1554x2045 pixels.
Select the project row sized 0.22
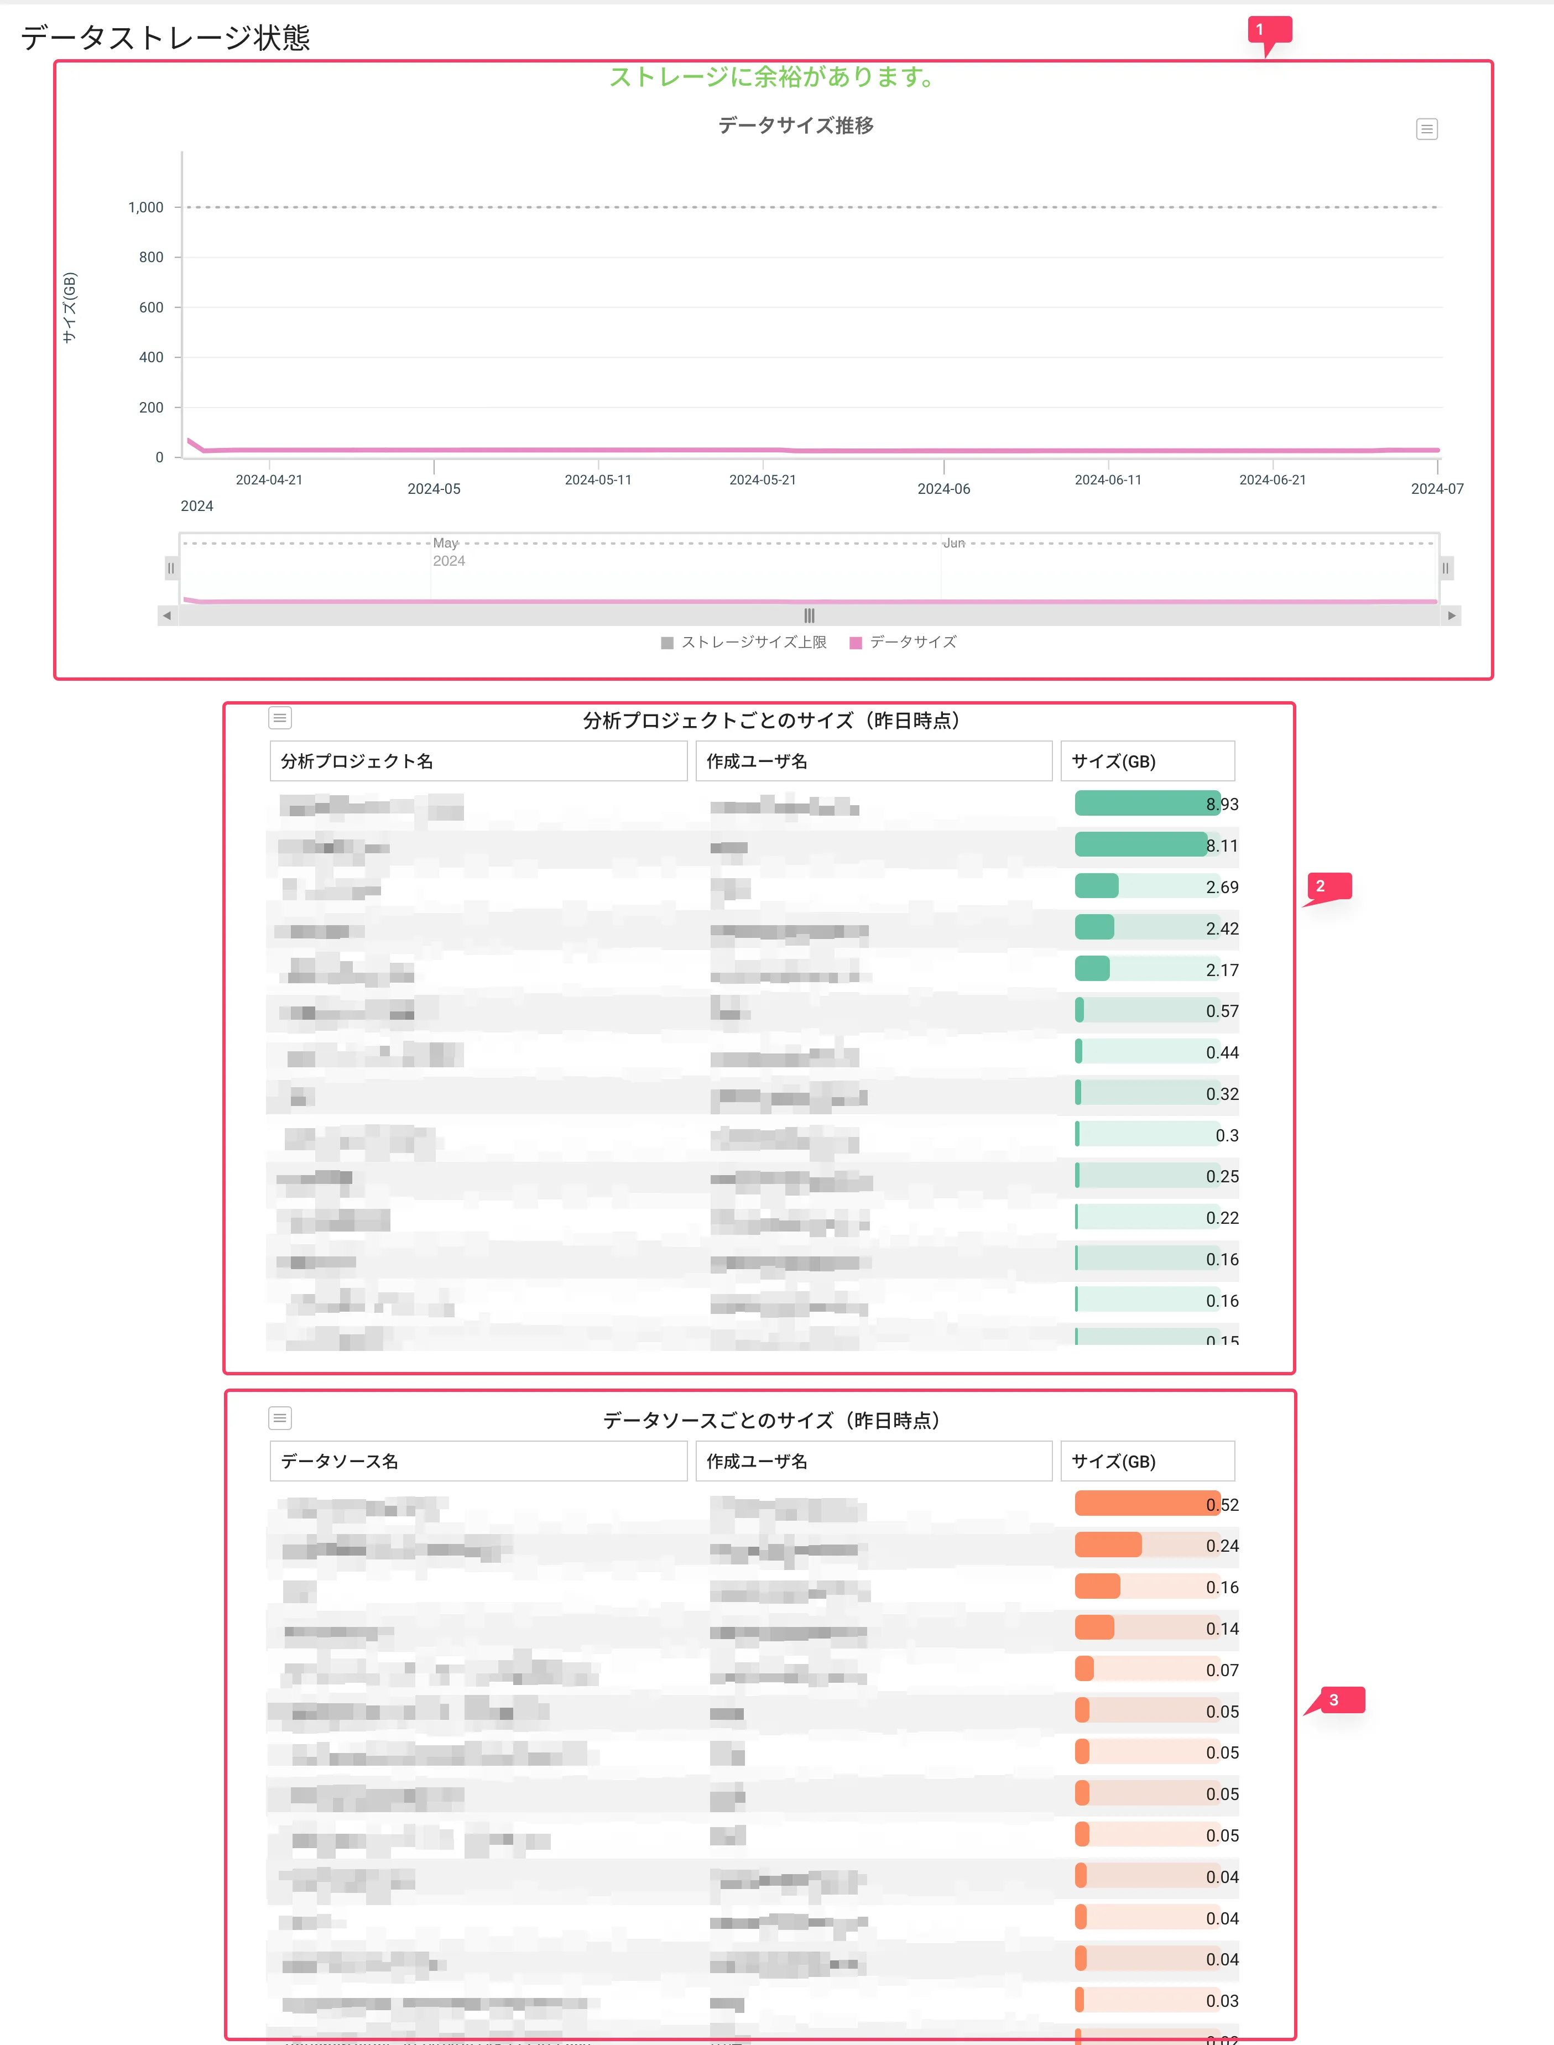coord(753,1218)
